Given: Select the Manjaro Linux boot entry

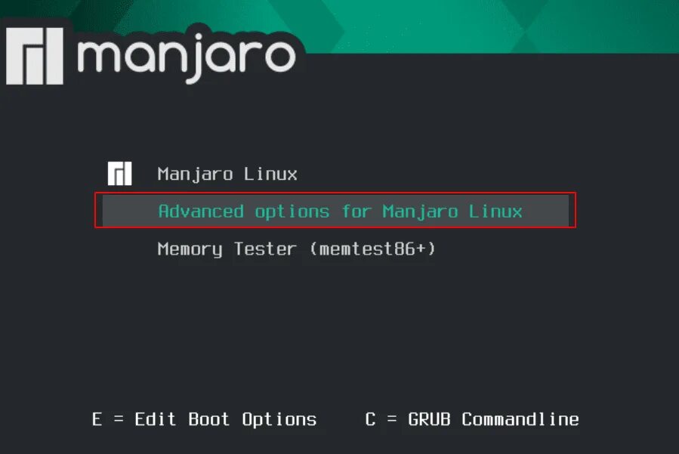Looking at the screenshot, I should [227, 174].
